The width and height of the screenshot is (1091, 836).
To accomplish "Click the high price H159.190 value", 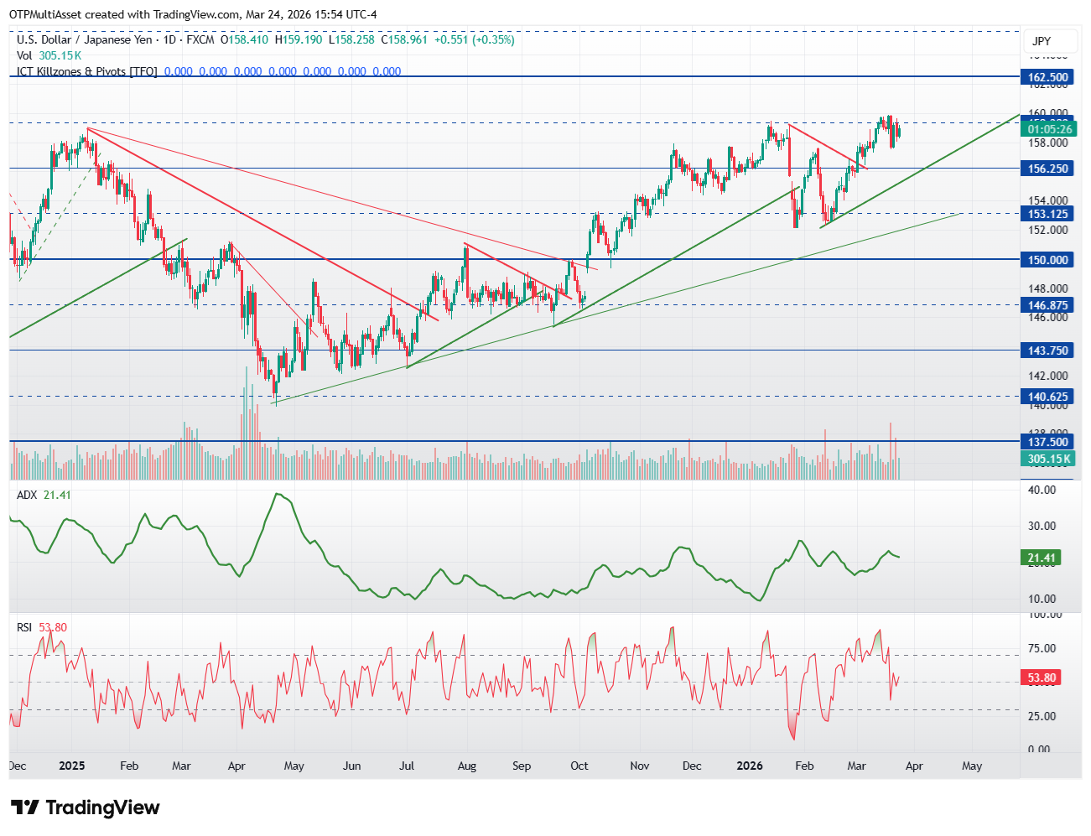I will click(x=299, y=39).
